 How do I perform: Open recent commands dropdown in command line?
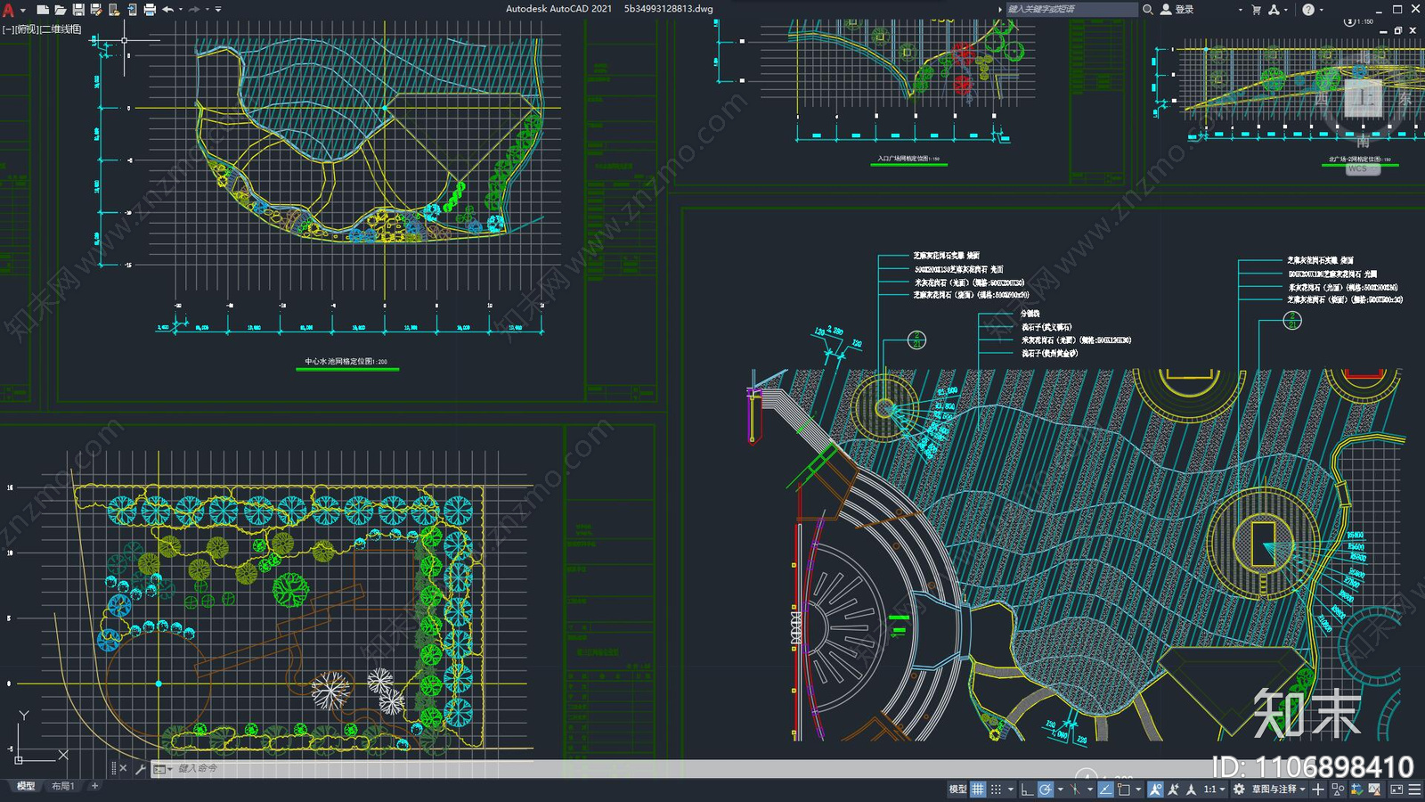tap(162, 769)
